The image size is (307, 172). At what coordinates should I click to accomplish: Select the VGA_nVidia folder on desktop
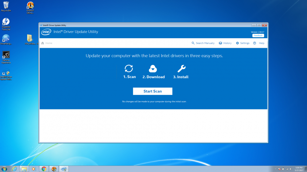(x=31, y=39)
